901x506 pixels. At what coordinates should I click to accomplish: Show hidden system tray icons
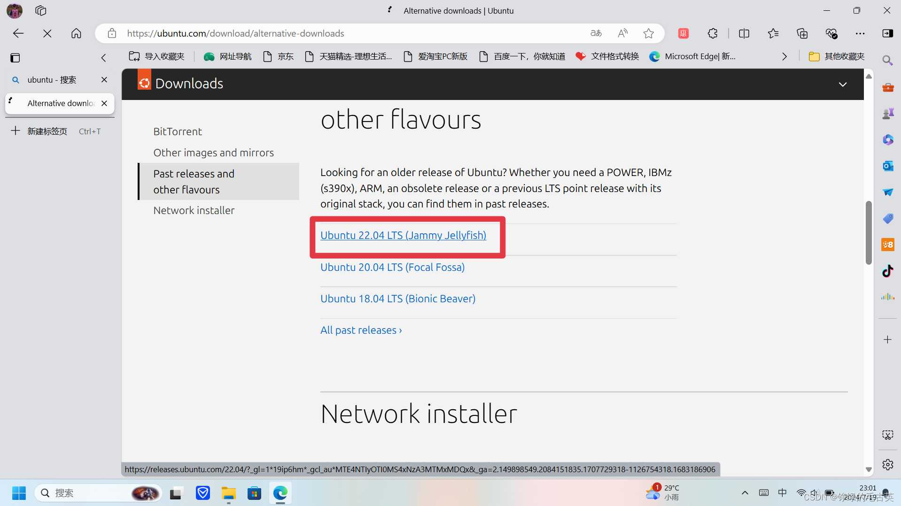745,493
